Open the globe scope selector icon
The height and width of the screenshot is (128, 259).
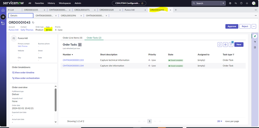pos(230,3)
